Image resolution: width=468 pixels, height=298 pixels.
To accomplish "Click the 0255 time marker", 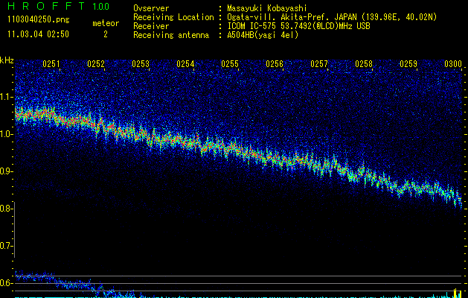I will point(230,65).
